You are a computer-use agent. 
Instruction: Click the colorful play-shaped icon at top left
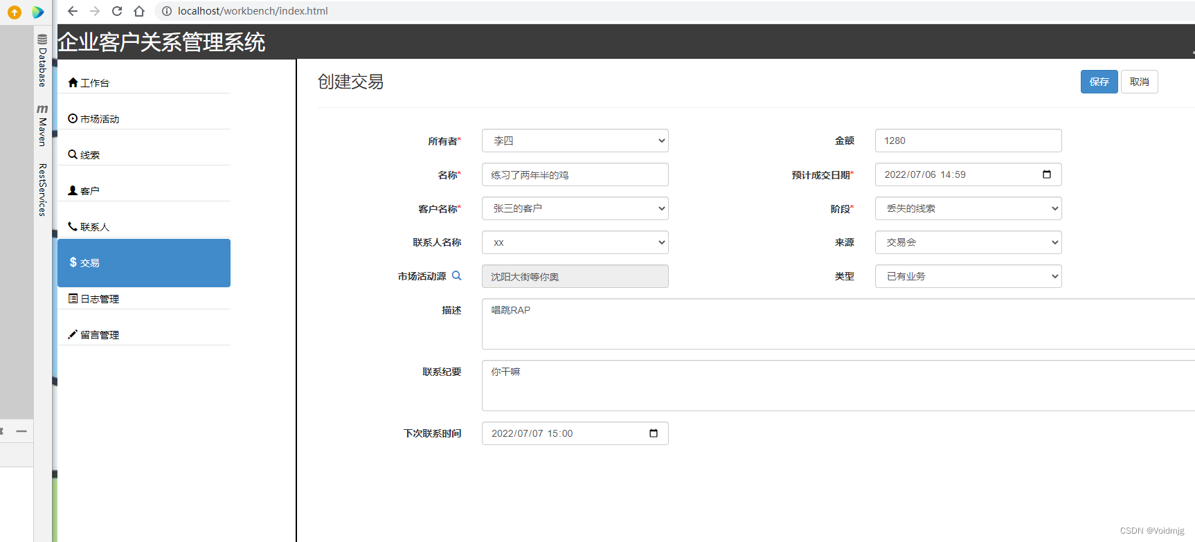click(38, 12)
